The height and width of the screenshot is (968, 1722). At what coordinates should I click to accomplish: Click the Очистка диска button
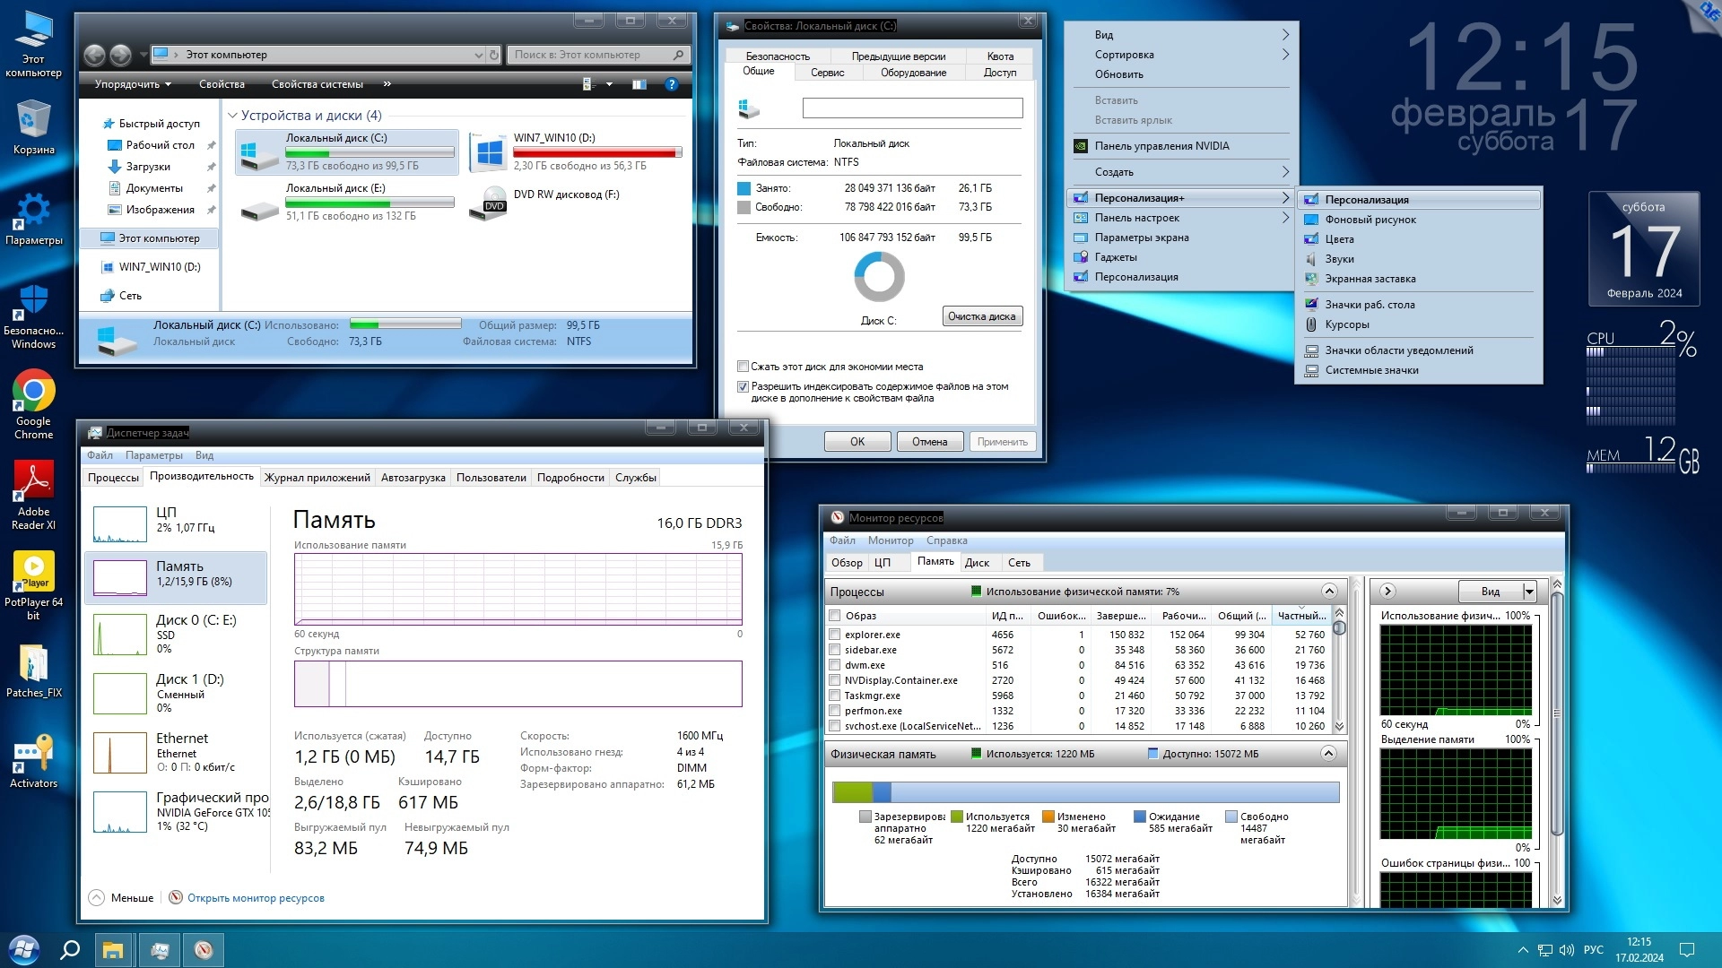click(981, 316)
